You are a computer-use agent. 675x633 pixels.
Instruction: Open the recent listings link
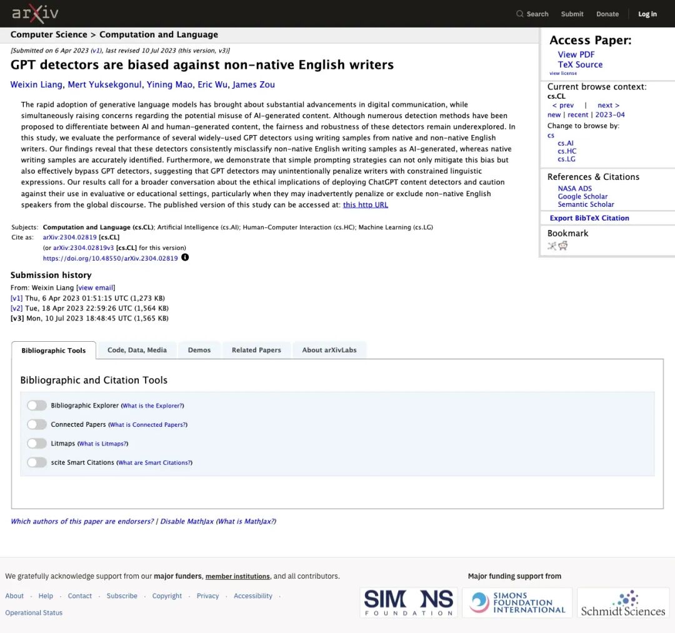577,114
